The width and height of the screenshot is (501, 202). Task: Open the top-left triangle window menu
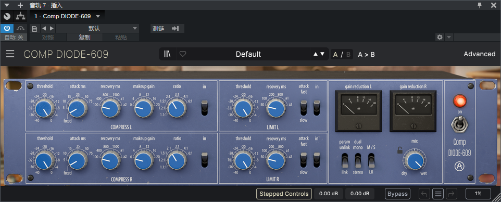[x=7, y=5]
